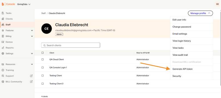Click the claudia.ellebrecht@givingdata.com email text
This screenshot has width=221, height=98.
pos(73,30)
